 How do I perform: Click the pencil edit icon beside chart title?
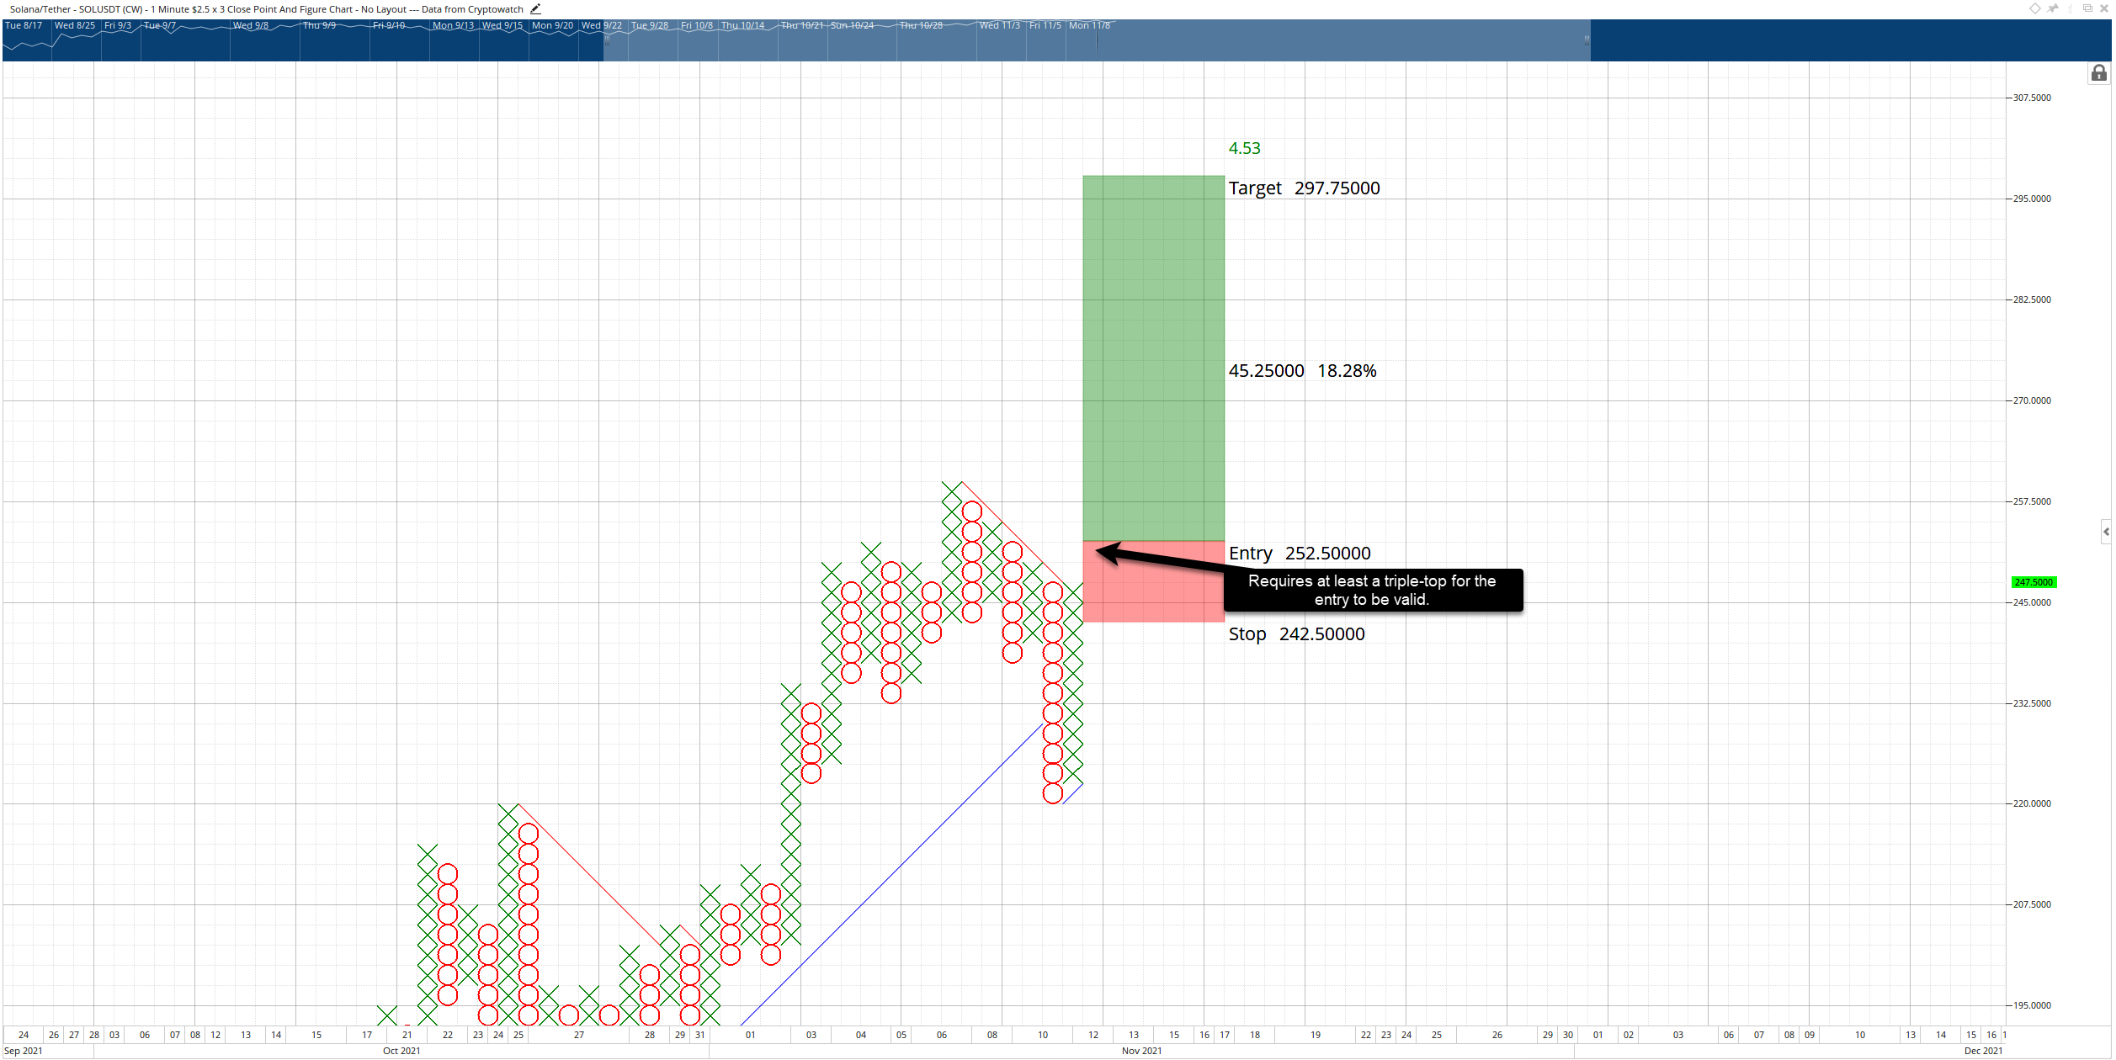coord(535,9)
